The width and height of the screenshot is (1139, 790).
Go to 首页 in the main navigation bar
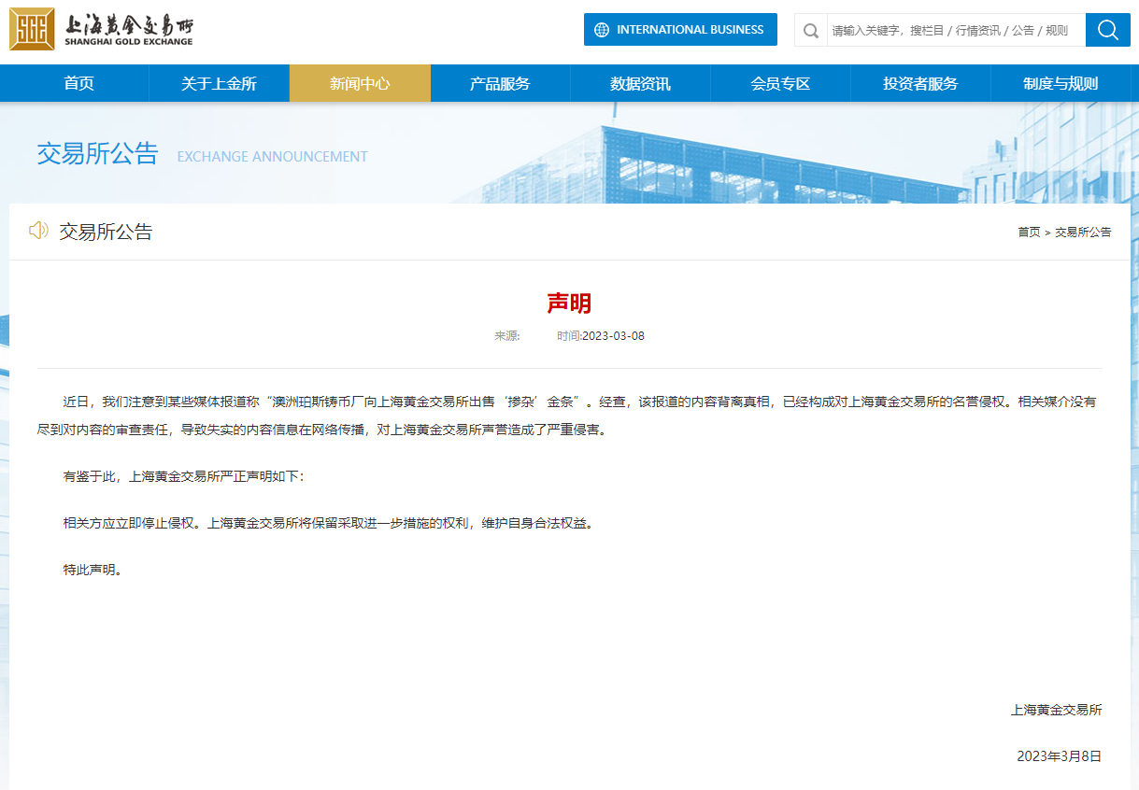click(x=78, y=84)
